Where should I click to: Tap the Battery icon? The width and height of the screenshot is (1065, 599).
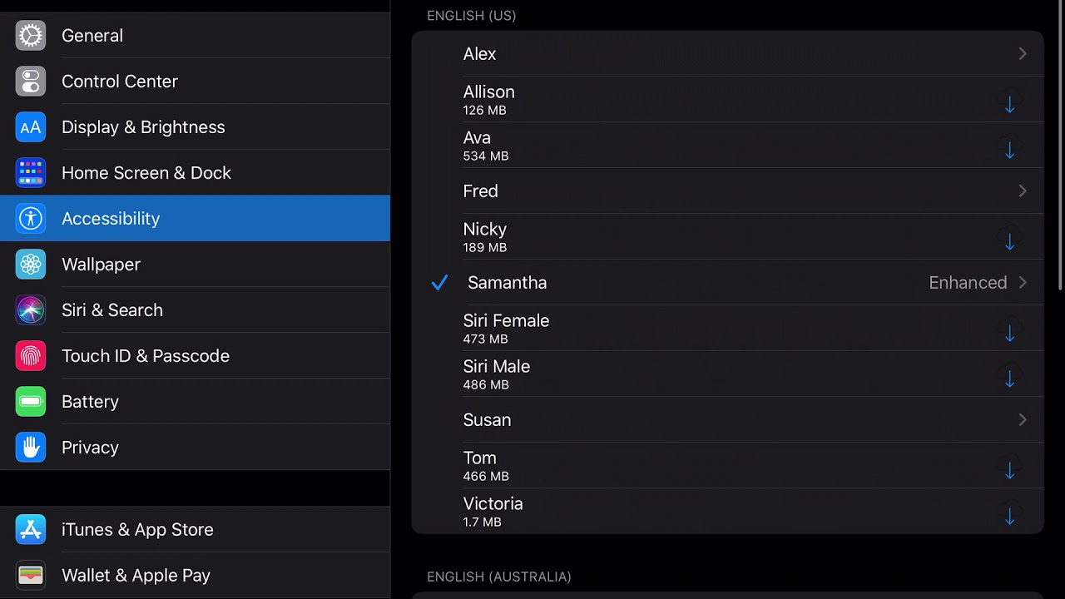(x=31, y=402)
